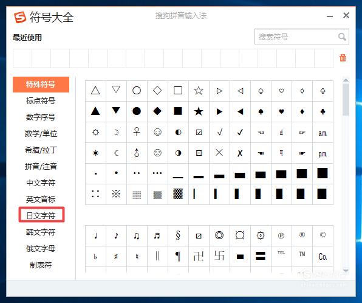
Task: Open the 拼音/注音 category
Action: click(x=41, y=167)
